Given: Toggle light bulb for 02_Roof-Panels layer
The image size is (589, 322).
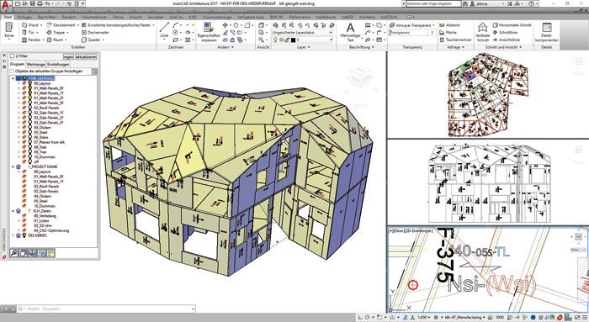Looking at the screenshot, I should (30, 108).
